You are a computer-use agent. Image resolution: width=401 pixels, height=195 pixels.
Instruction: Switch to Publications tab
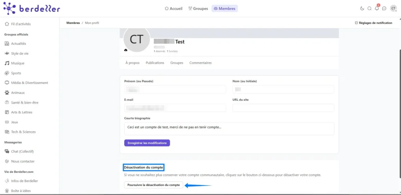click(155, 63)
